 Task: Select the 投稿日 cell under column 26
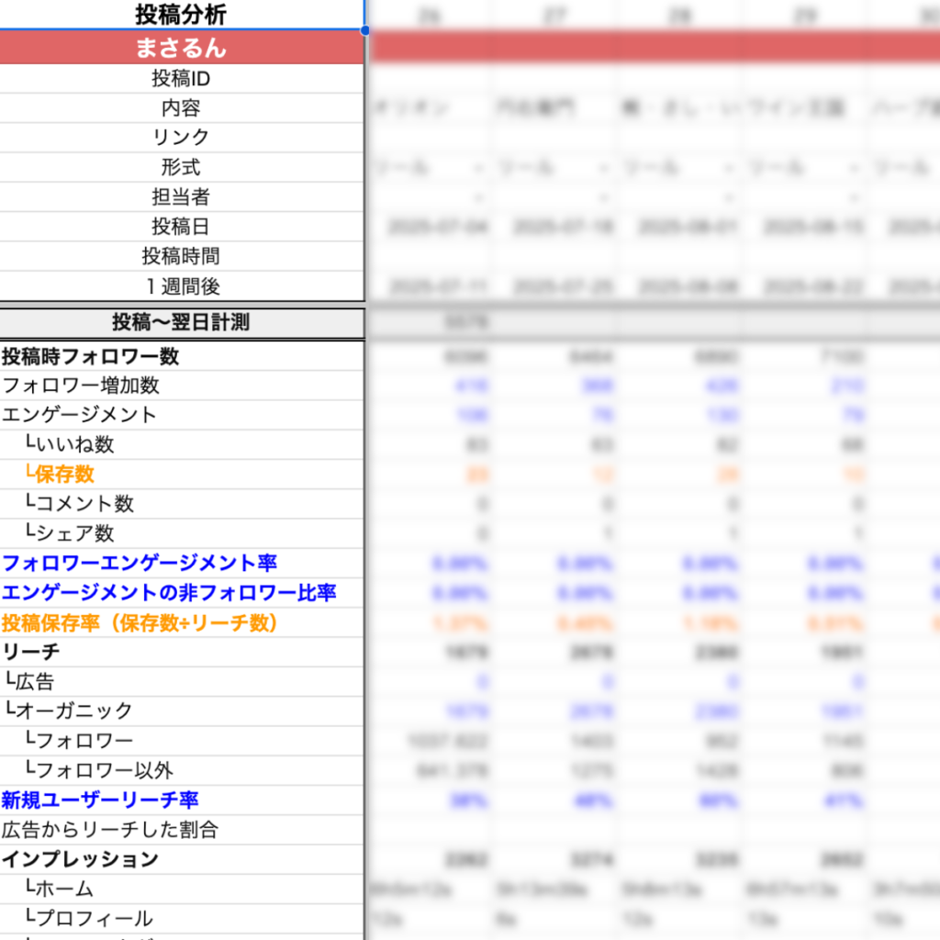[431, 227]
